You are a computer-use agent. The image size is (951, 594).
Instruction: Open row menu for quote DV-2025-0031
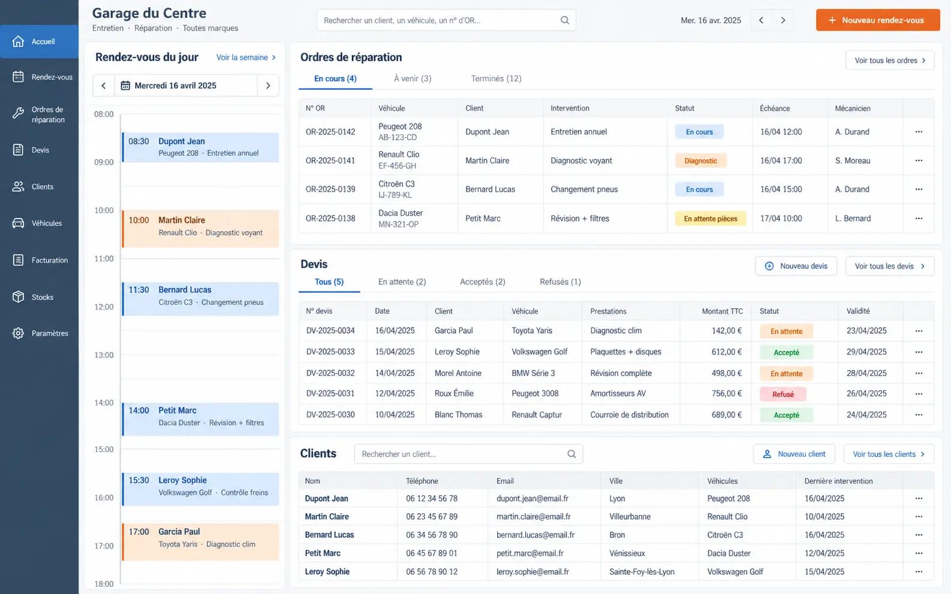coord(919,393)
